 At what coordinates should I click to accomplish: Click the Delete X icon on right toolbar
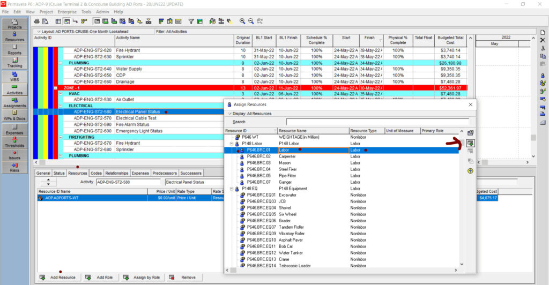coord(543,40)
